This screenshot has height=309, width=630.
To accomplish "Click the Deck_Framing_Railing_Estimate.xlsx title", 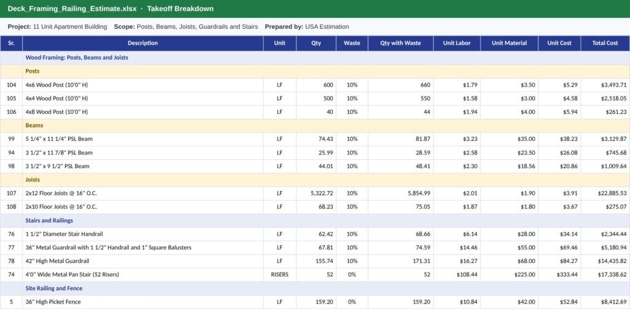I will [x=72, y=9].
